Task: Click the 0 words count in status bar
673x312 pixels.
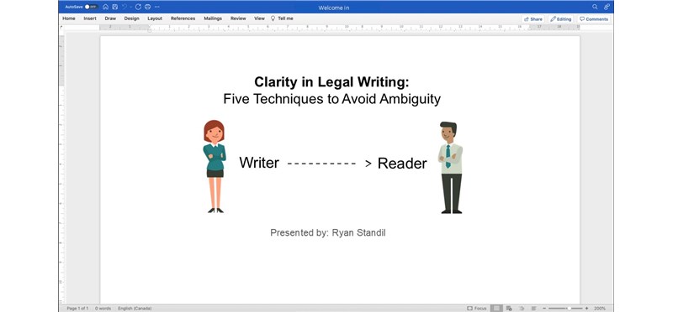Action: 103,308
